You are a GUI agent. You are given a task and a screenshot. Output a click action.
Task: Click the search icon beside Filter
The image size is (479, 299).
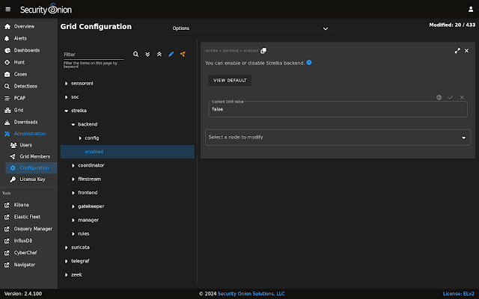pos(136,55)
